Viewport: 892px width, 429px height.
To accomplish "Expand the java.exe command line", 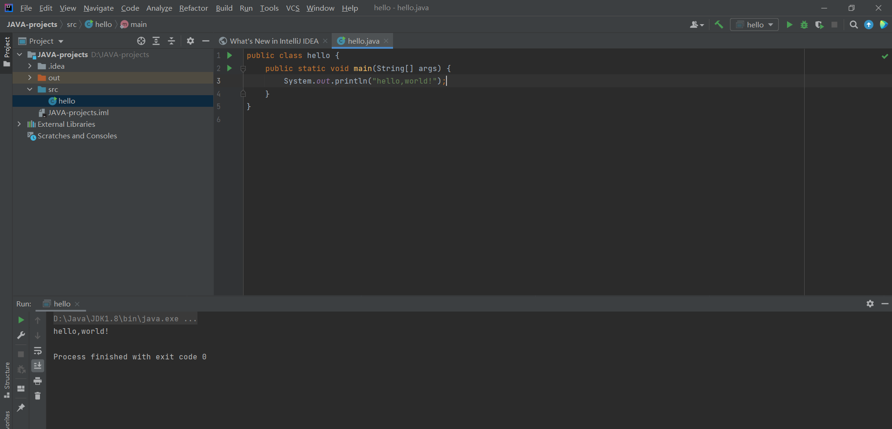I will 125,319.
